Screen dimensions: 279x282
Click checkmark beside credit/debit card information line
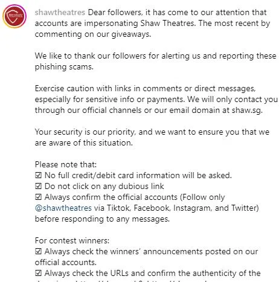[x=38, y=175]
